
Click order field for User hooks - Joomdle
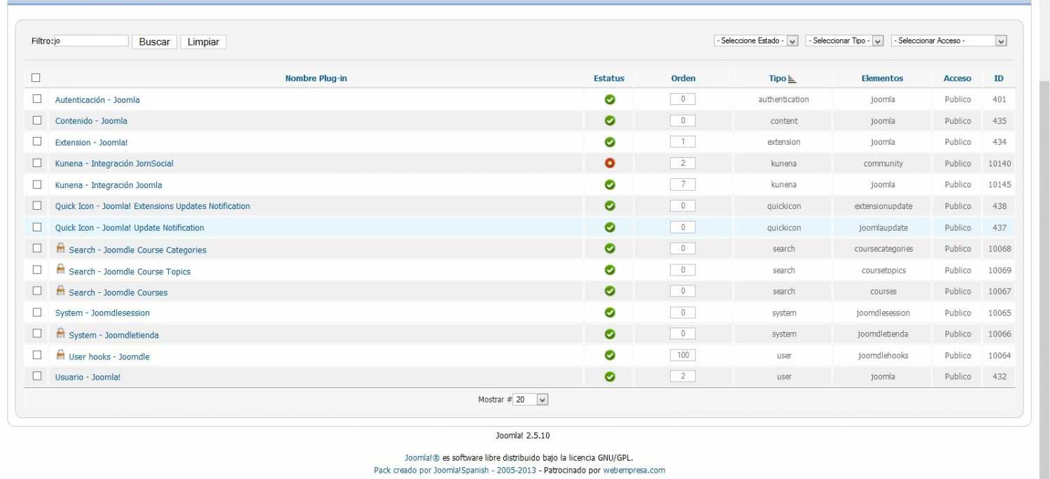682,355
